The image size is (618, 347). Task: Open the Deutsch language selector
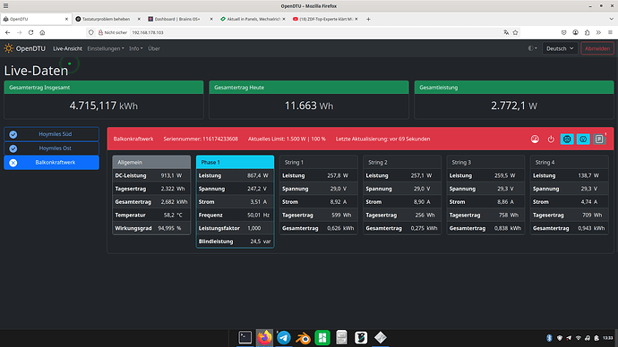pyautogui.click(x=560, y=48)
